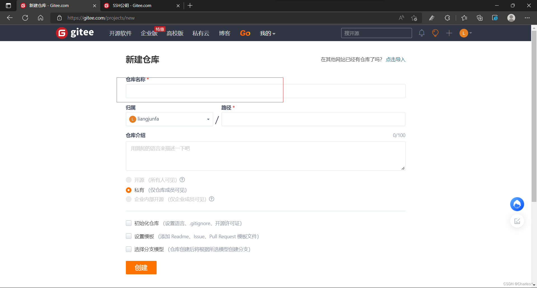This screenshot has width=537, height=288.
Task: View site information via the lock icon
Action: point(59,18)
